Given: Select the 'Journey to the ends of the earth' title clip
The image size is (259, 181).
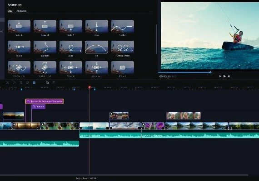Looking at the screenshot, I should [x=44, y=101].
